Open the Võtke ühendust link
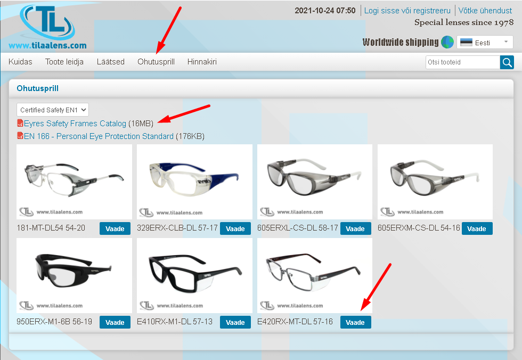The width and height of the screenshot is (522, 360). (x=485, y=11)
